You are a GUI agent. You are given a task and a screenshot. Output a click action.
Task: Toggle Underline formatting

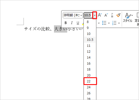78,23
